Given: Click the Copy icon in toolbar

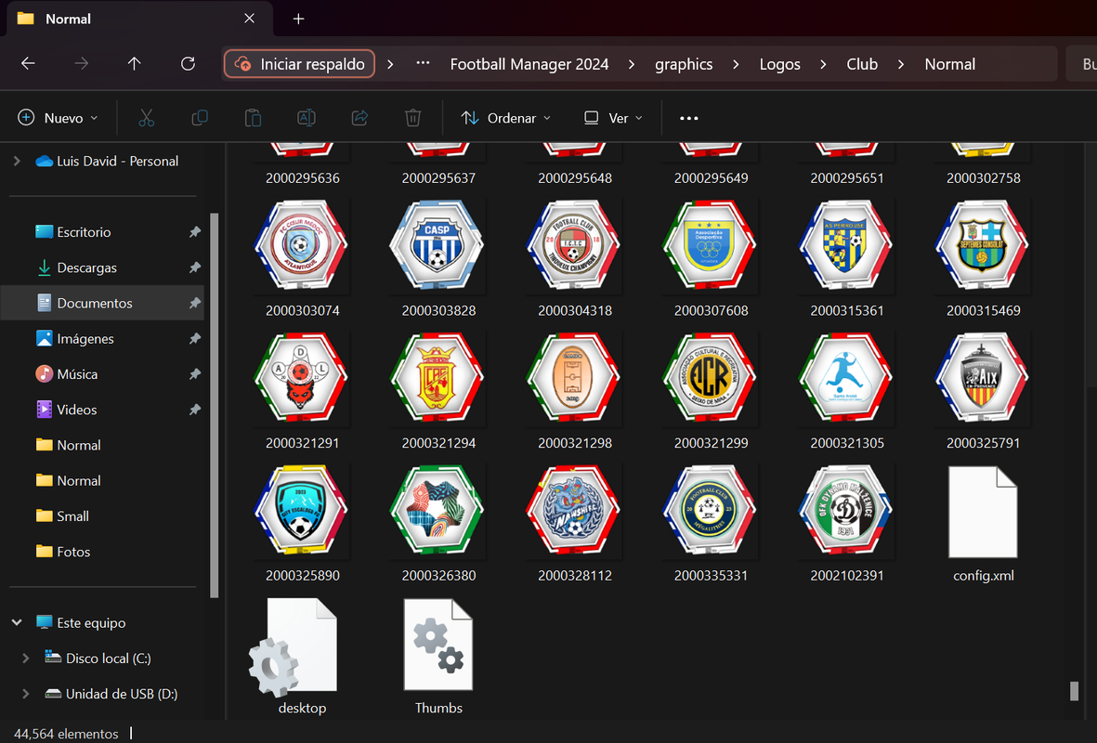Looking at the screenshot, I should click(200, 118).
